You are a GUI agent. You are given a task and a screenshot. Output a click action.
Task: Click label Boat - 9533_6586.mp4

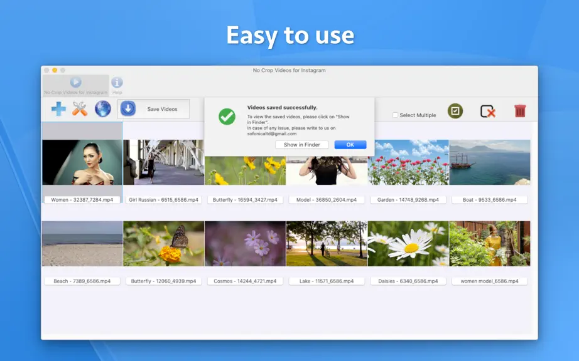pyautogui.click(x=490, y=200)
